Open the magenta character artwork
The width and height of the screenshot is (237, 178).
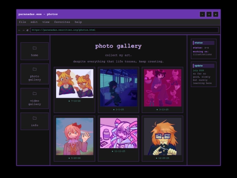point(162,88)
